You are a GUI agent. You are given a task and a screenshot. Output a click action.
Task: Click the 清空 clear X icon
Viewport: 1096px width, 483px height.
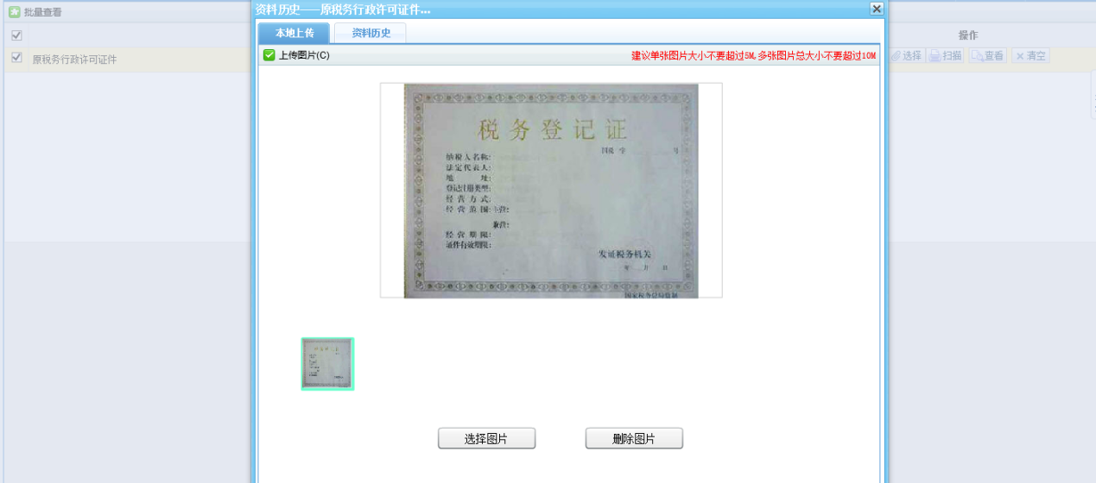click(1020, 56)
